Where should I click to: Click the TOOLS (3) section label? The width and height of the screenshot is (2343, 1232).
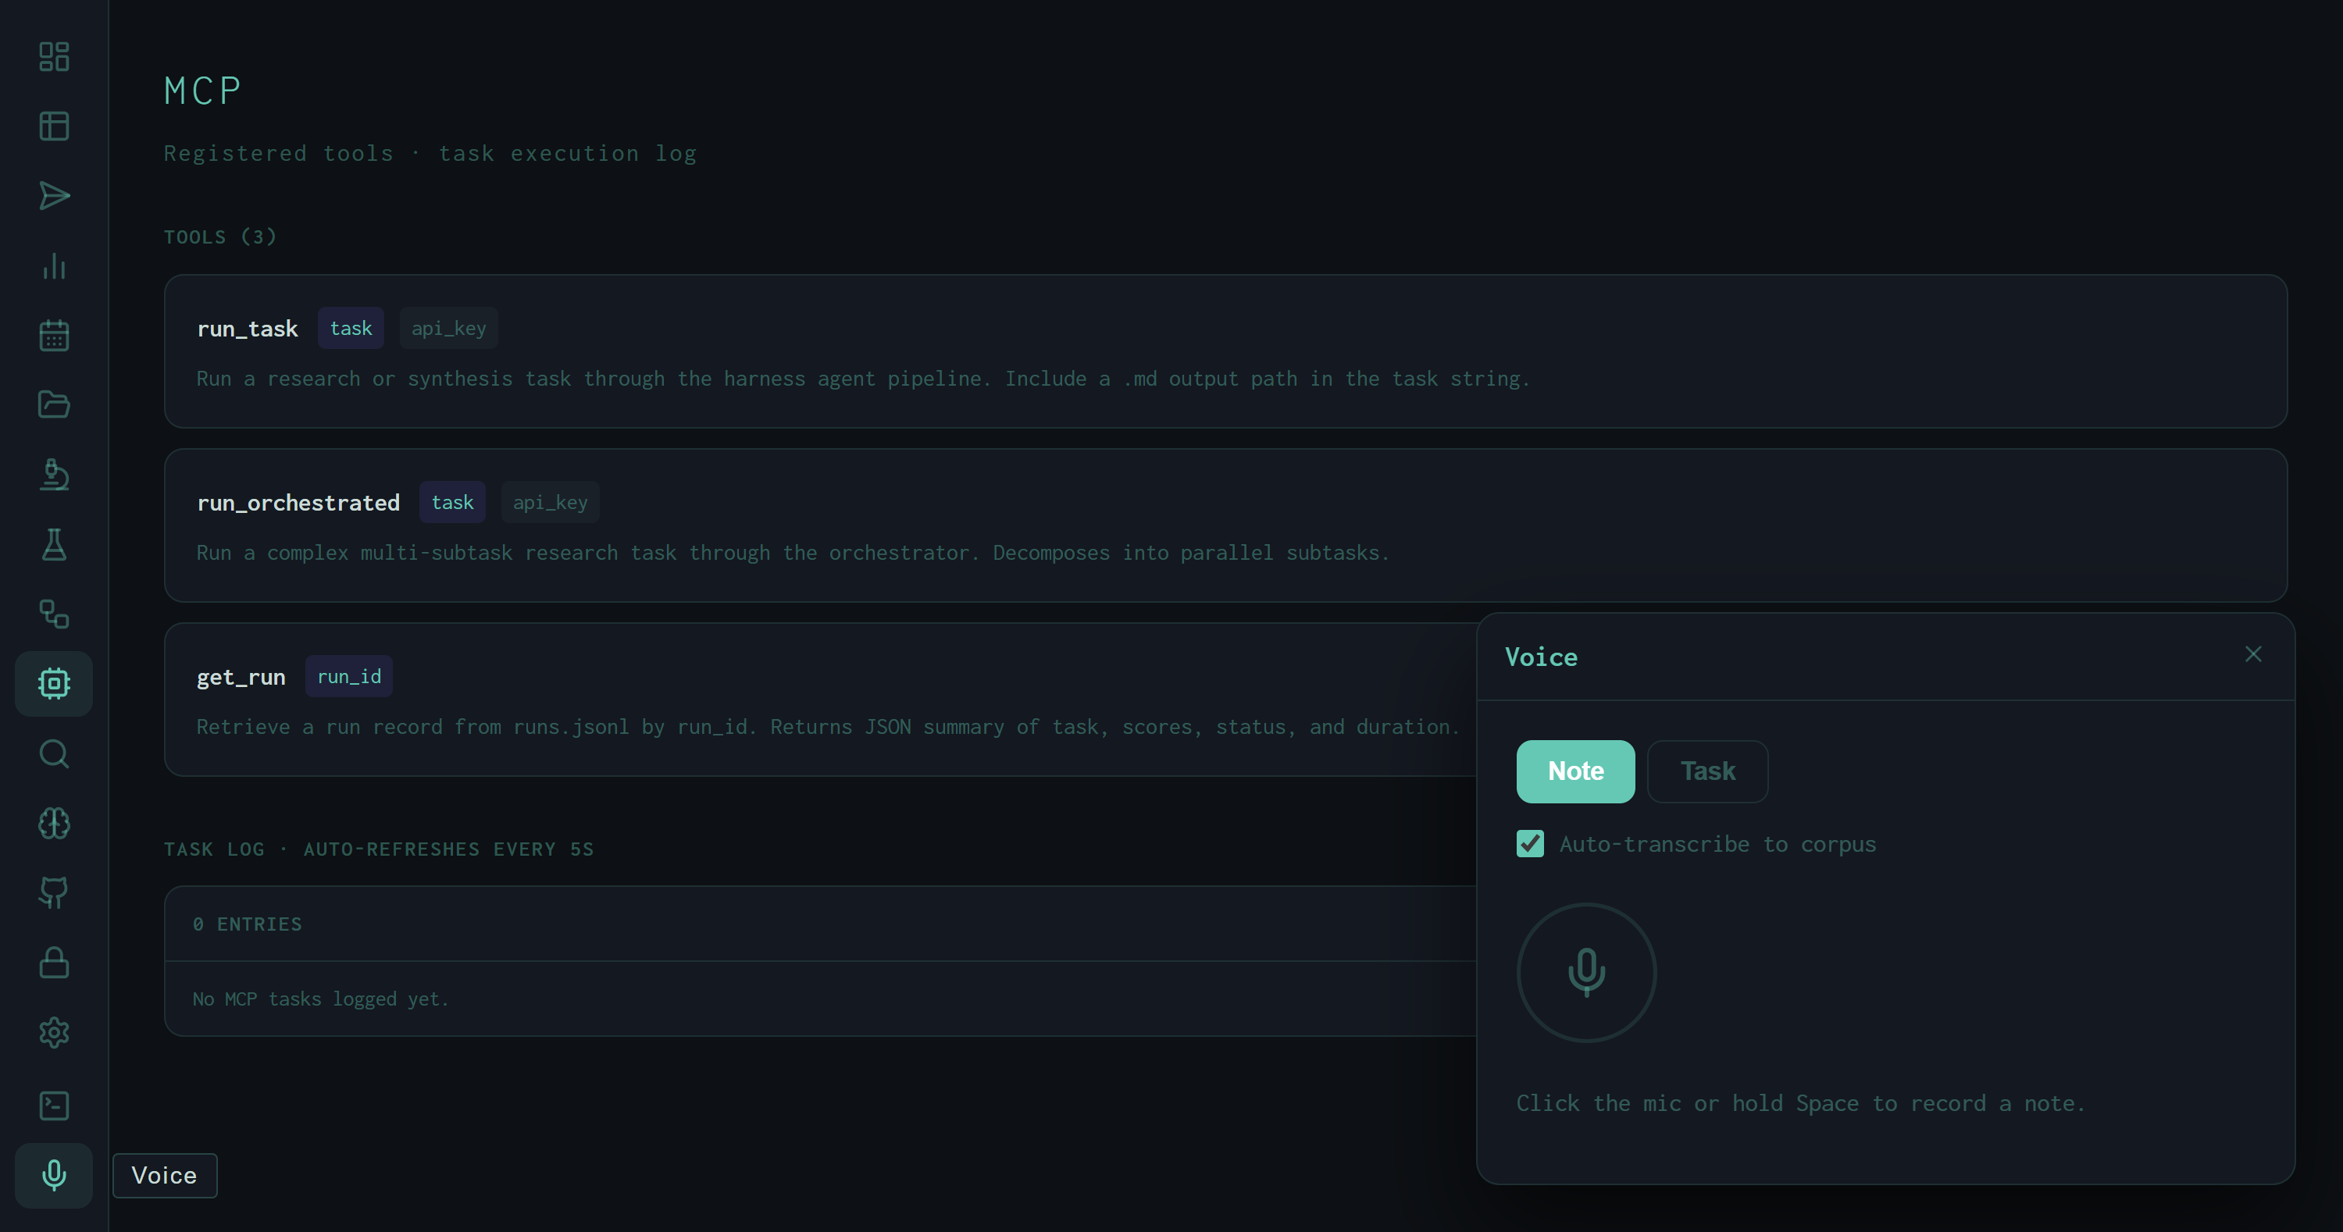pyautogui.click(x=220, y=237)
